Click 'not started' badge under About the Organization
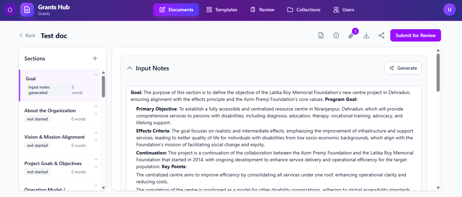 point(37,119)
